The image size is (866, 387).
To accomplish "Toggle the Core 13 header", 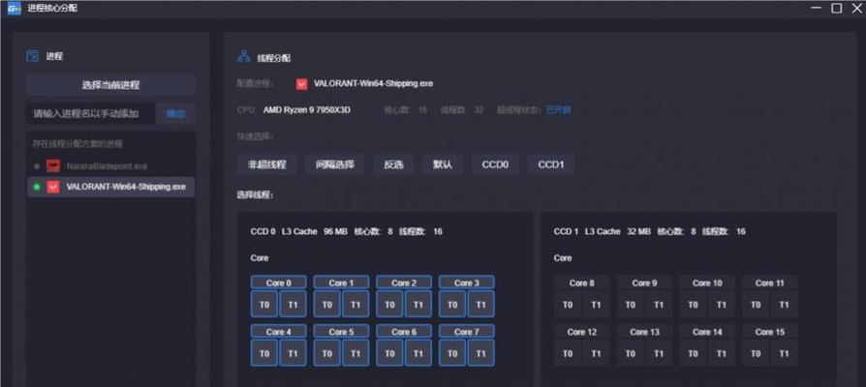I will (x=644, y=332).
